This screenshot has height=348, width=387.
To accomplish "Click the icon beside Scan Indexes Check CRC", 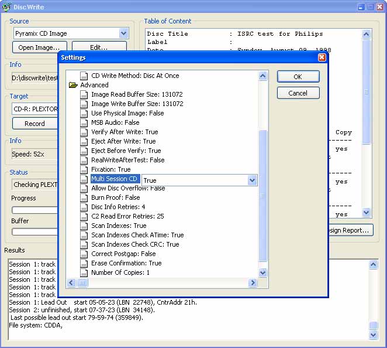I will (84, 244).
